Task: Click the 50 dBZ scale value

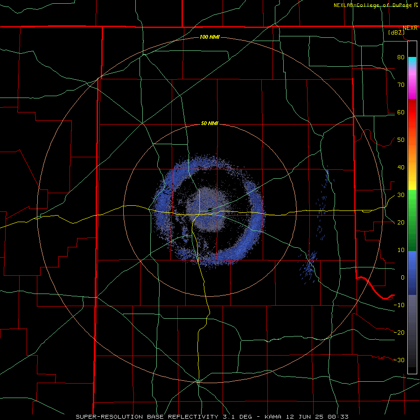Action: point(401,140)
